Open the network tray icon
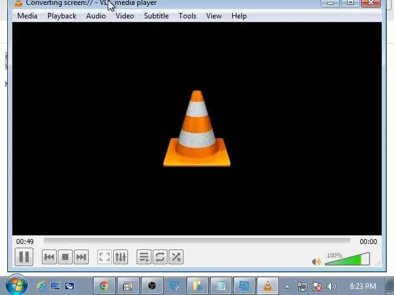 (302, 286)
